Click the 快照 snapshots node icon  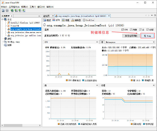tap(5, 45)
